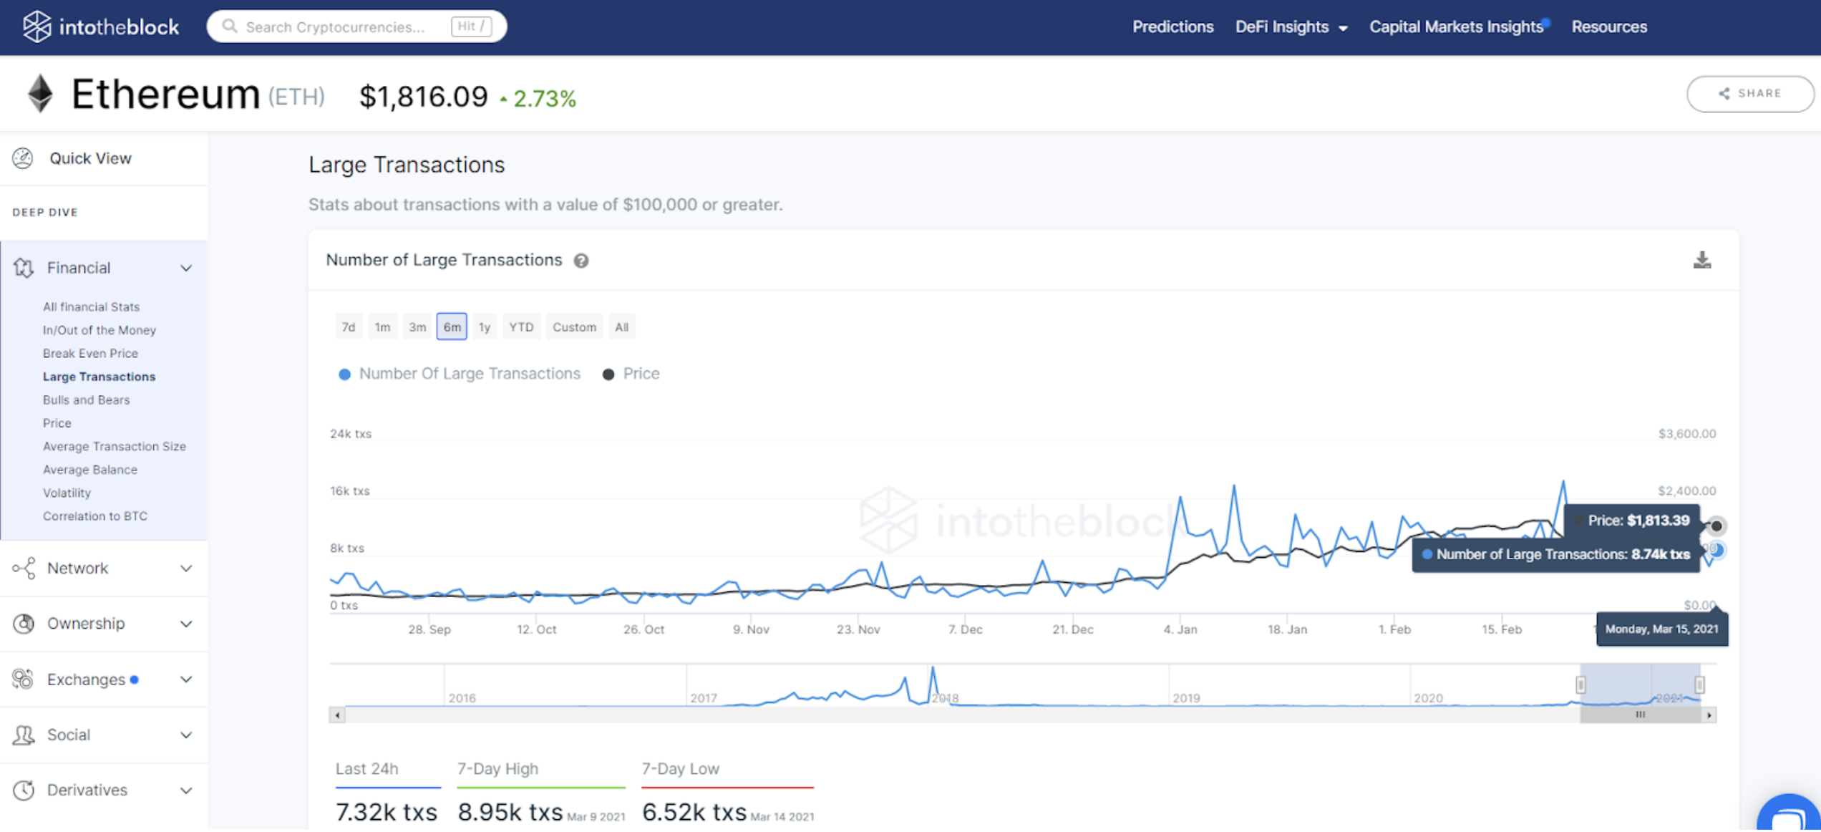Click the intotheblock wordmark to go home
This screenshot has width=1821, height=832.
119,27
